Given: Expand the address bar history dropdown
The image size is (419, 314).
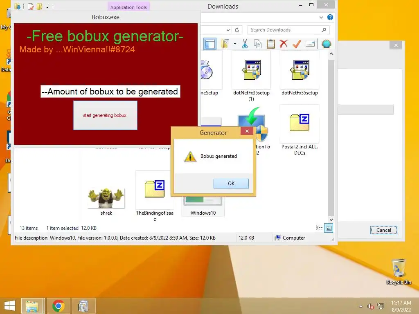Looking at the screenshot, I should (x=228, y=30).
